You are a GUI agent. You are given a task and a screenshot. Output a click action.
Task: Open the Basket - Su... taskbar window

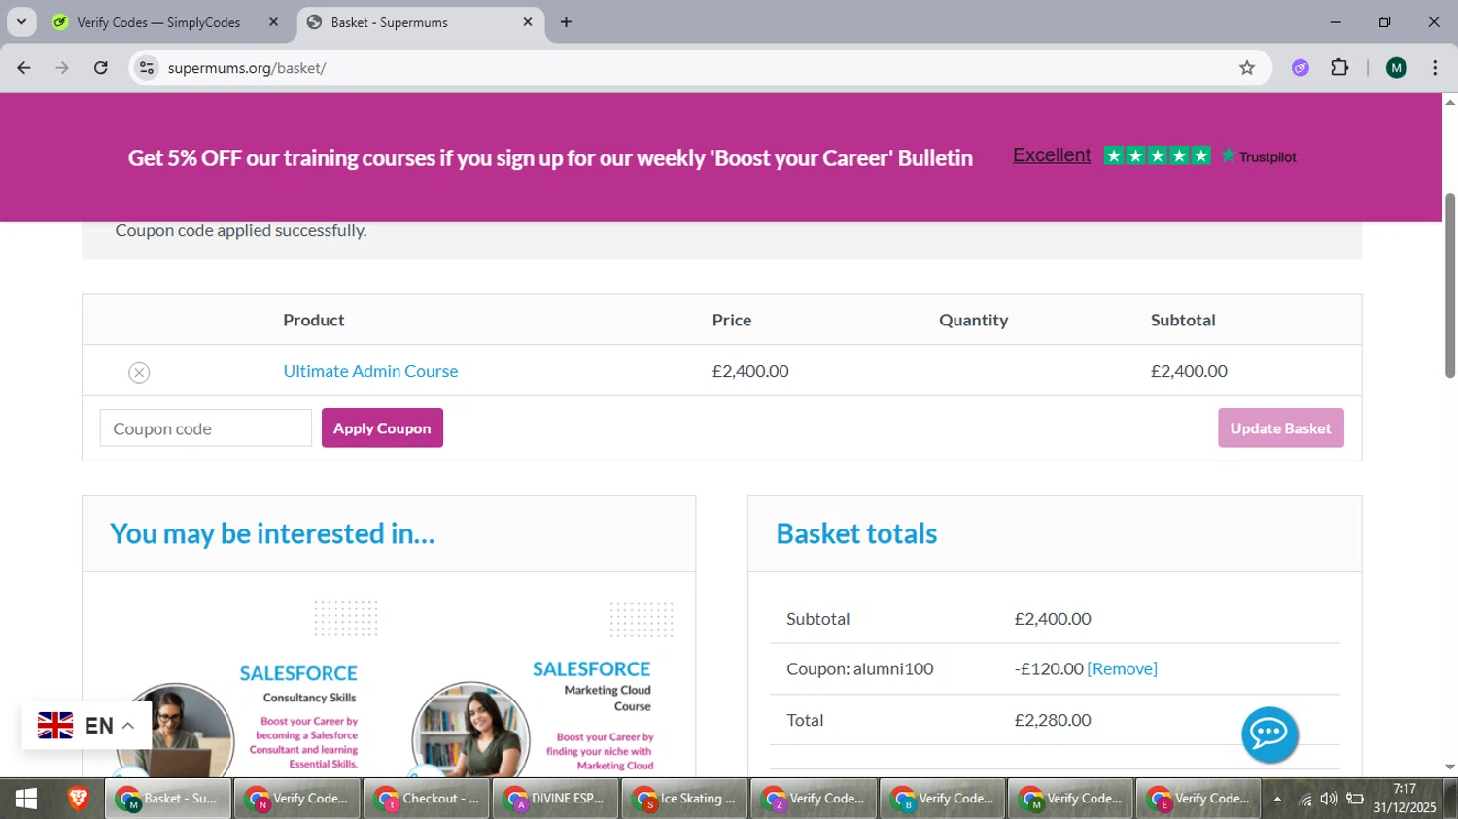[168, 799]
